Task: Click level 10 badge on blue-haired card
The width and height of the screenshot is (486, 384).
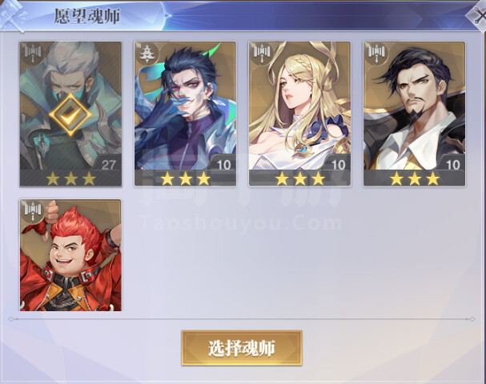Action: pyautogui.click(x=223, y=164)
